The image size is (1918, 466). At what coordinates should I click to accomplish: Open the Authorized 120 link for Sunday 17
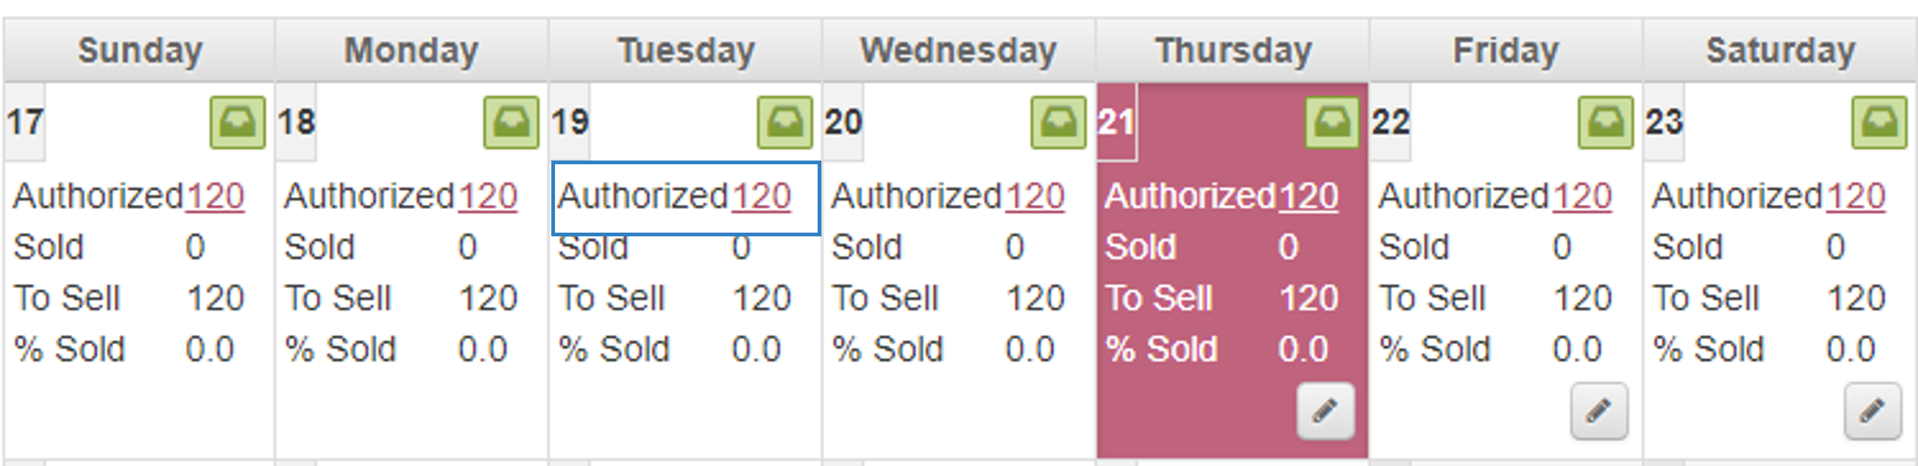point(215,197)
